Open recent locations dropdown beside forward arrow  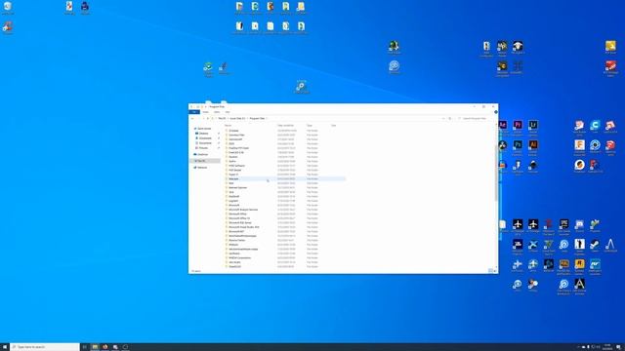(x=203, y=119)
